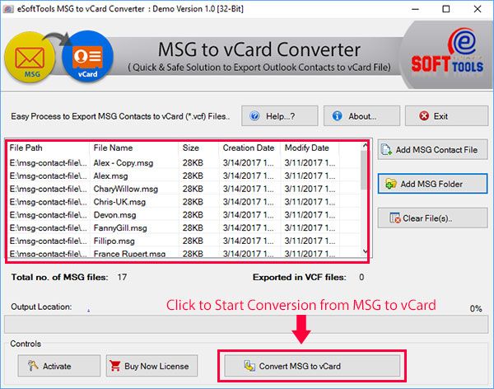Click the red Exit cross icon
The height and width of the screenshot is (389, 494).
(424, 116)
